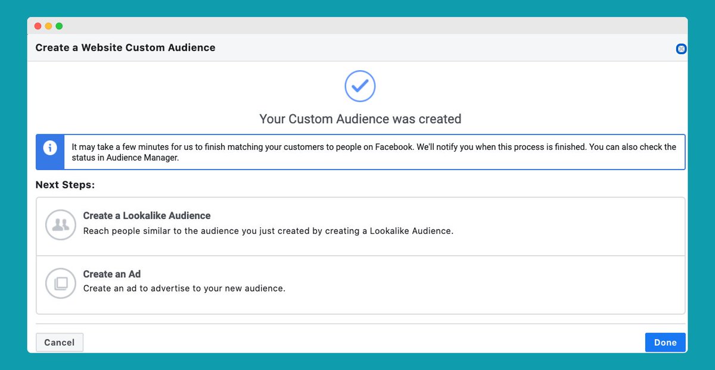Click the Done button
This screenshot has width=715, height=370.
pos(665,342)
